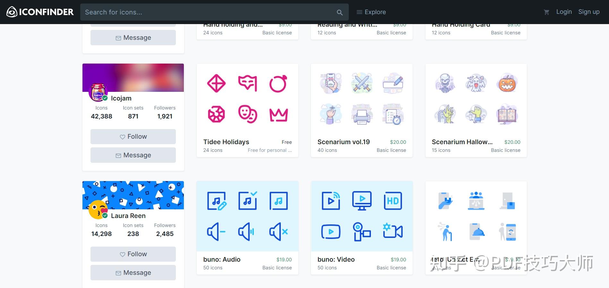Screen dimensions: 609x288
Task: Click the zombie hand grave icon
Action: [445, 114]
